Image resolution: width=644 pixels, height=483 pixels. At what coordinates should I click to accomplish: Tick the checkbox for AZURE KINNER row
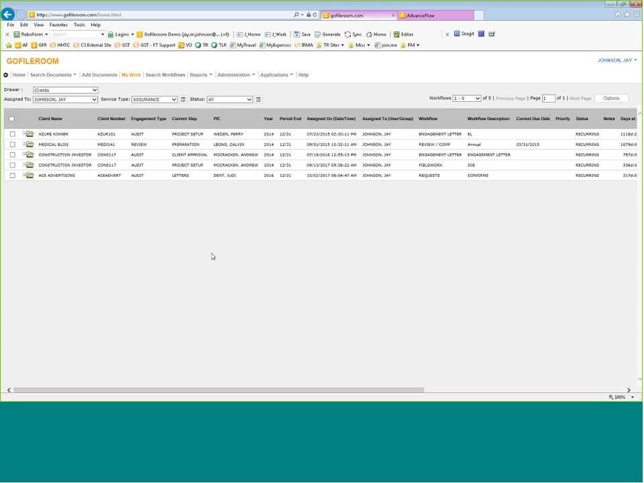12,134
